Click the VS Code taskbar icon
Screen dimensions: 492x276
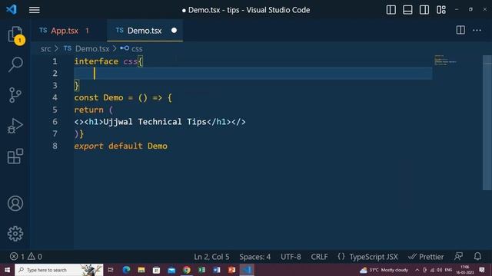247,270
